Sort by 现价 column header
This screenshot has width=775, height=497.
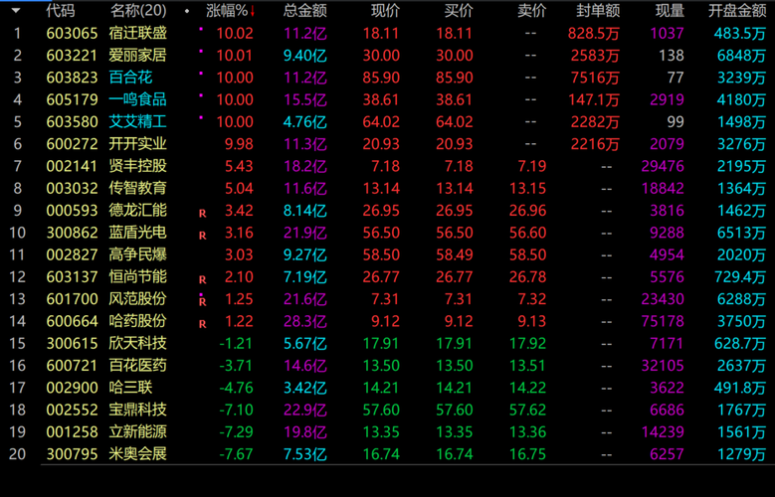(385, 10)
